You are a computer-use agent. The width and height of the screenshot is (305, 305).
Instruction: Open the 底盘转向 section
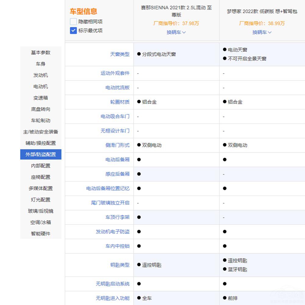[x=41, y=109]
